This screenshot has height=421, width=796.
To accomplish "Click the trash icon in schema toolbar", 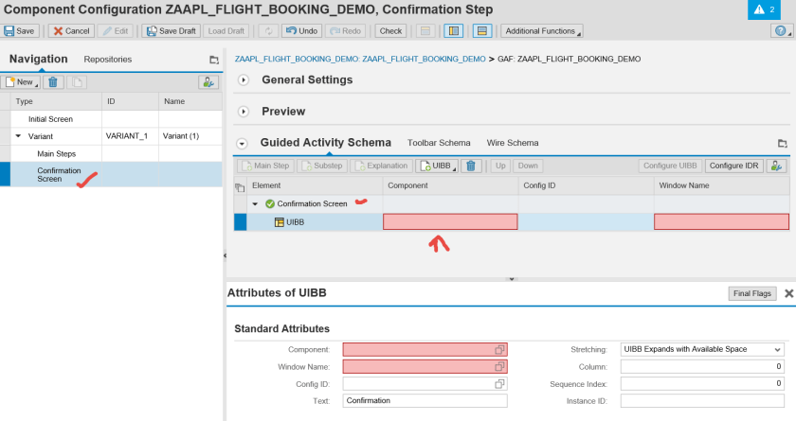I will pyautogui.click(x=471, y=166).
